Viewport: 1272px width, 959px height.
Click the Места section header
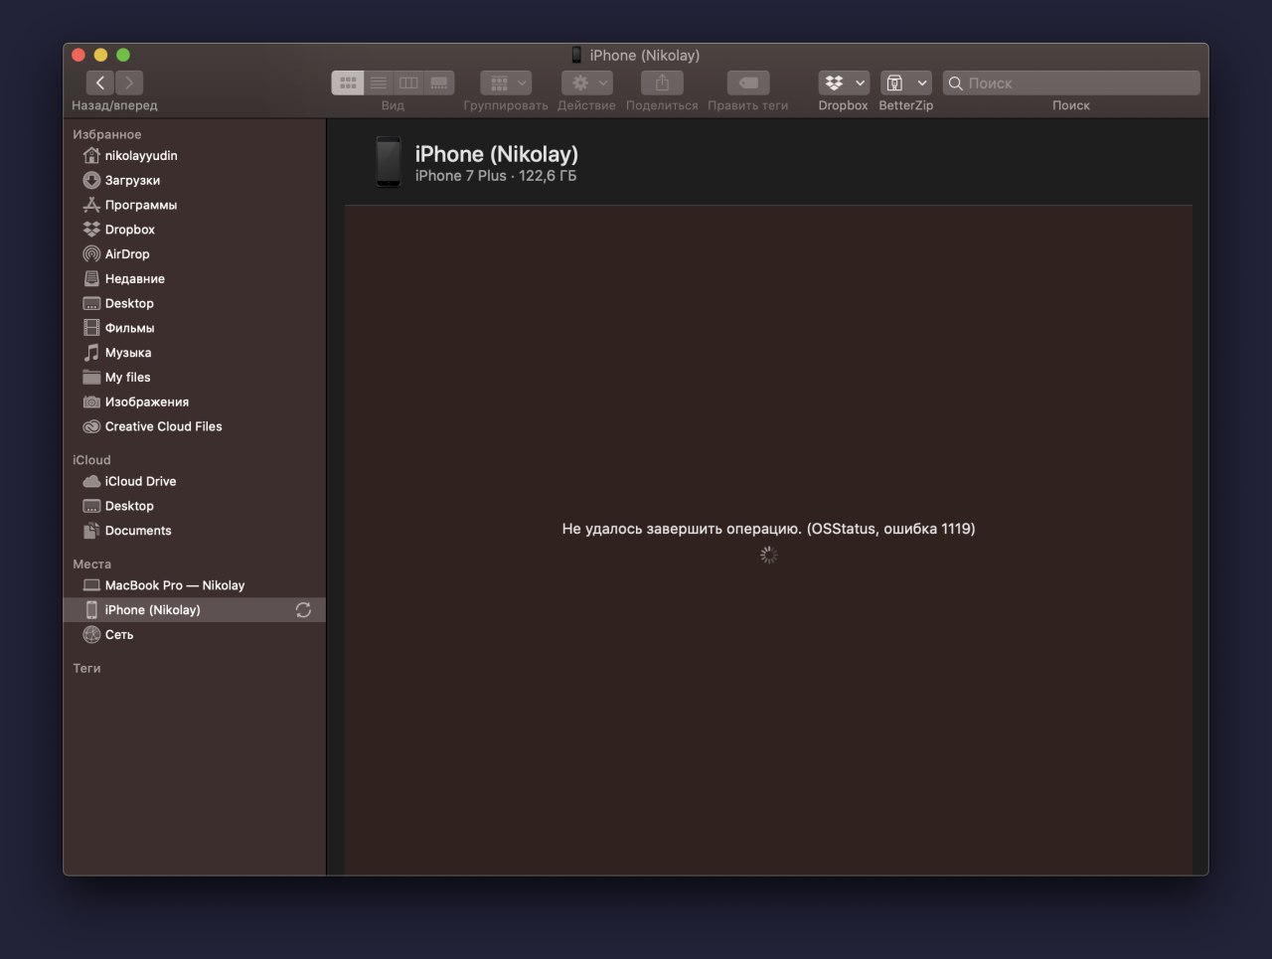click(91, 563)
